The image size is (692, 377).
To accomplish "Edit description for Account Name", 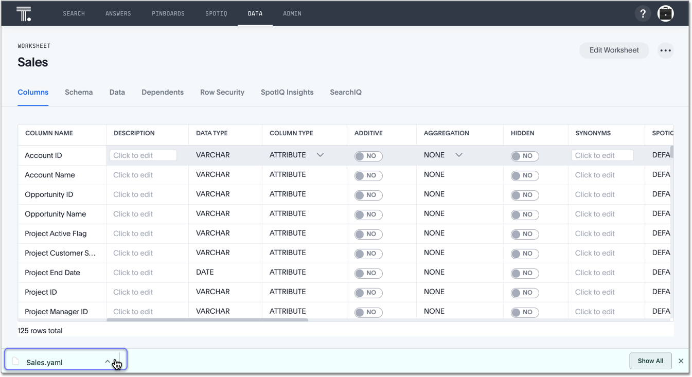I will coord(133,175).
